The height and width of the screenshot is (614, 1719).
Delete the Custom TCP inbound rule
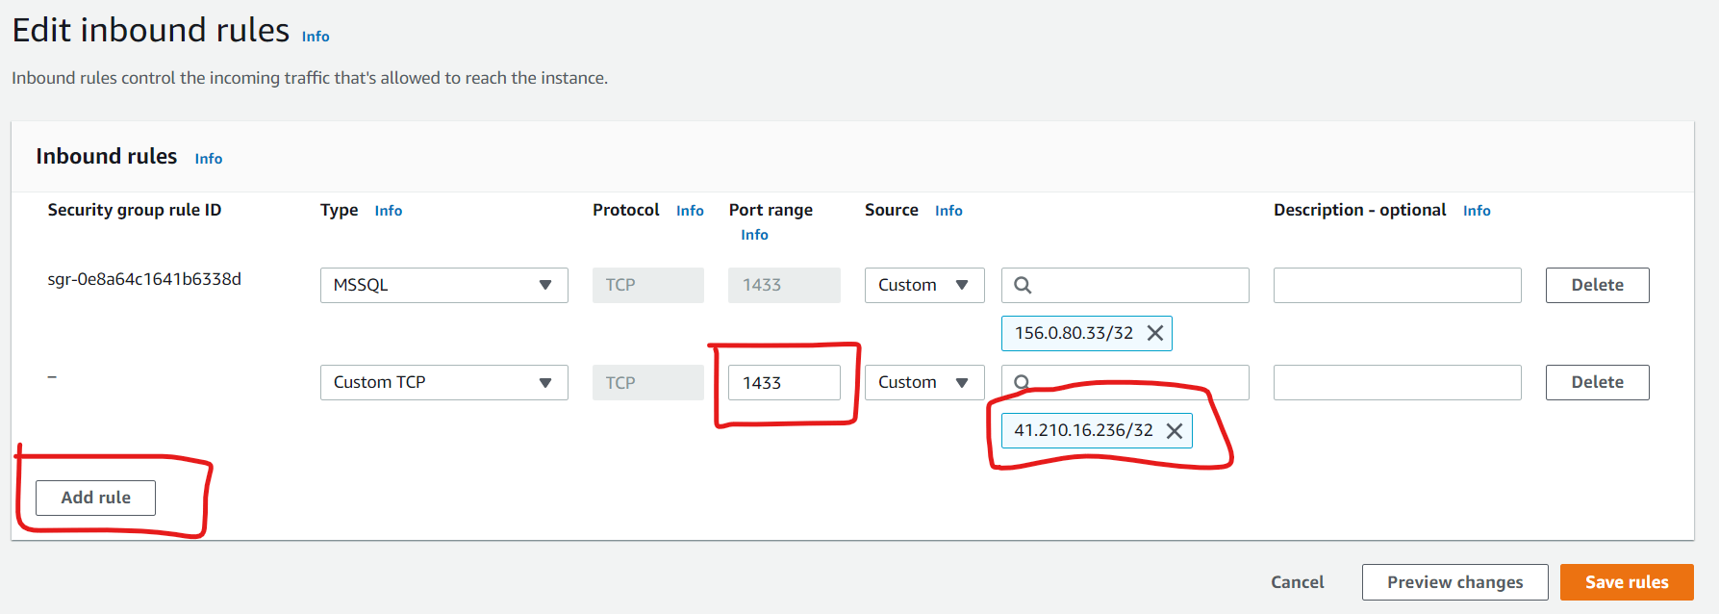[x=1597, y=382]
